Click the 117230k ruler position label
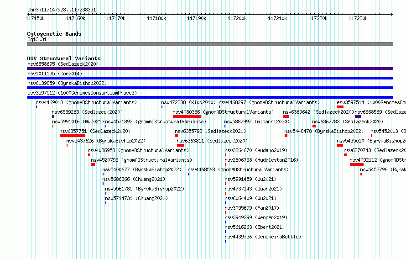 click(x=358, y=18)
